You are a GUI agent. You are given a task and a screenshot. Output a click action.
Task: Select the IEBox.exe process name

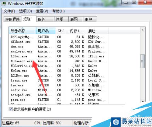point(19,56)
